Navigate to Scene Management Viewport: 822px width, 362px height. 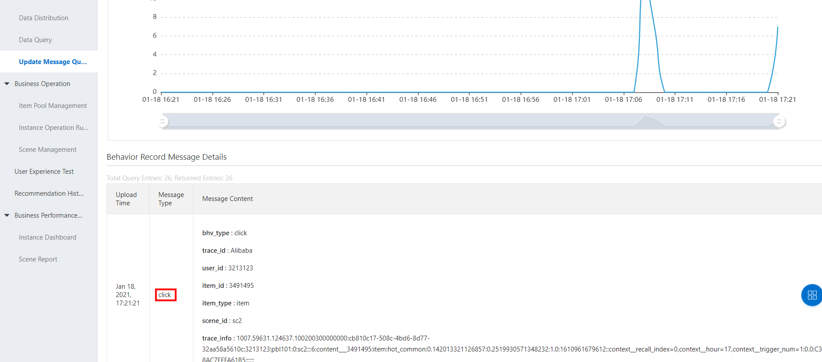click(47, 150)
